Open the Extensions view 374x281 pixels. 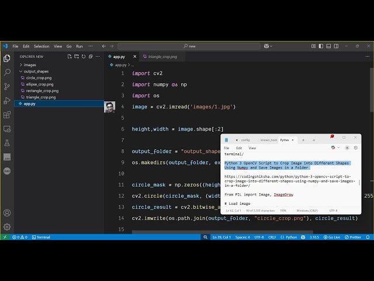(7, 115)
